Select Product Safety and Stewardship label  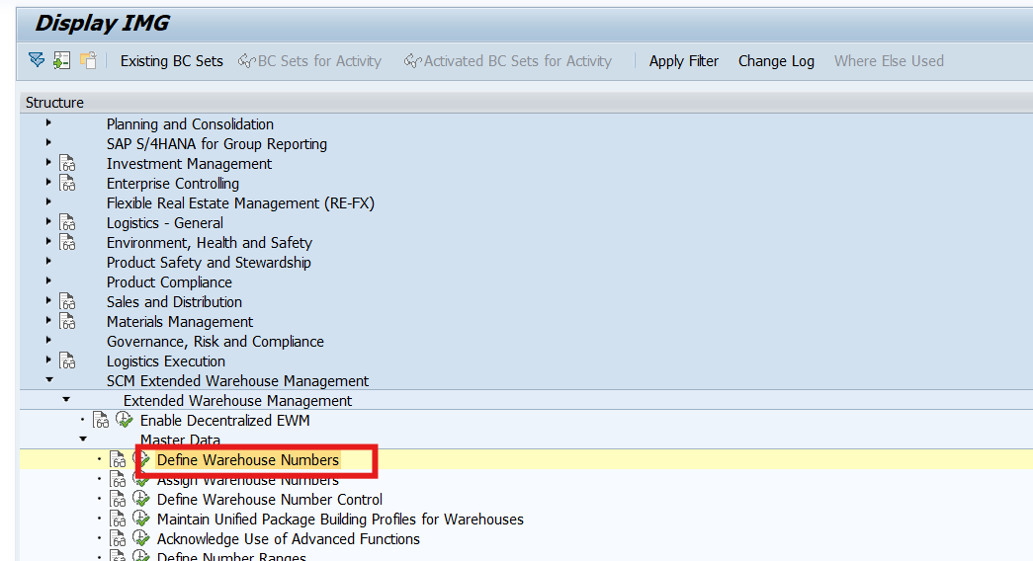(x=209, y=262)
